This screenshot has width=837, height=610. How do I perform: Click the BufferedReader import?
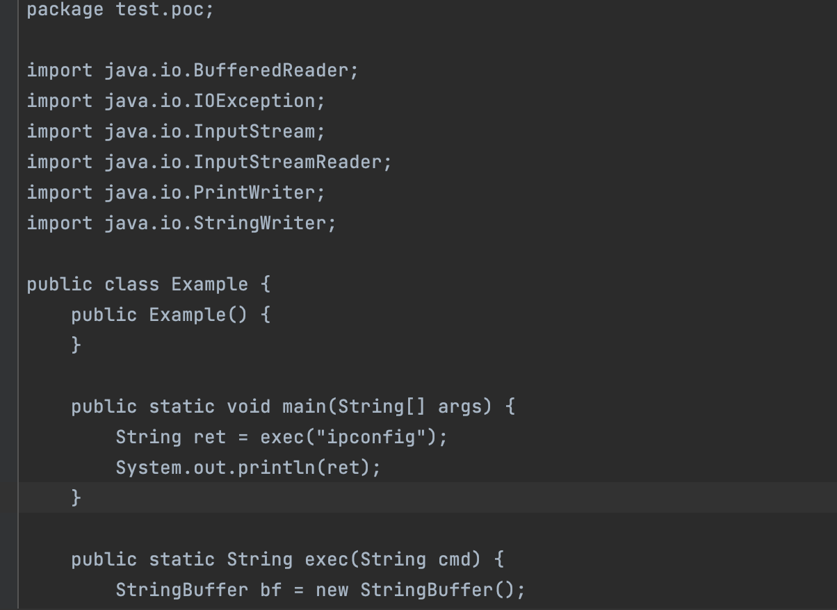click(275, 70)
